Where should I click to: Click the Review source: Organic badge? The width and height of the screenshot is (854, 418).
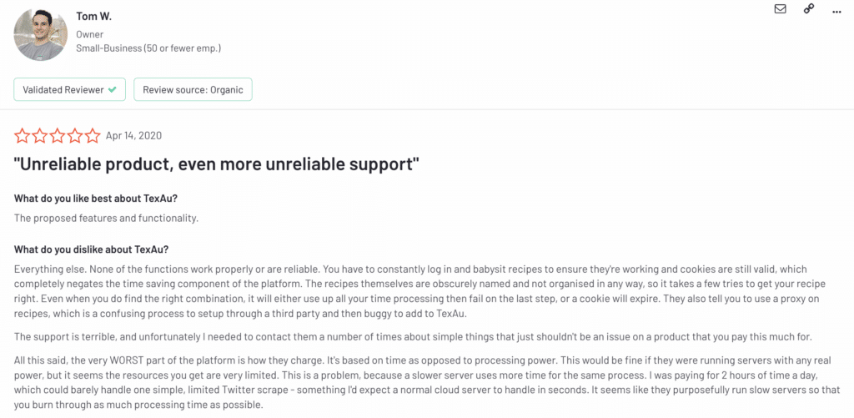coord(193,89)
